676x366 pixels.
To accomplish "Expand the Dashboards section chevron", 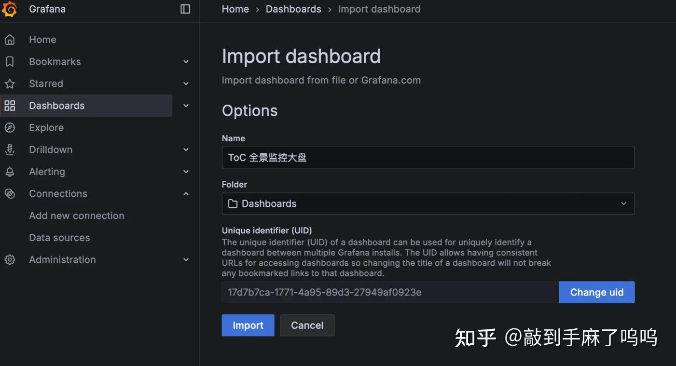I will (x=186, y=106).
